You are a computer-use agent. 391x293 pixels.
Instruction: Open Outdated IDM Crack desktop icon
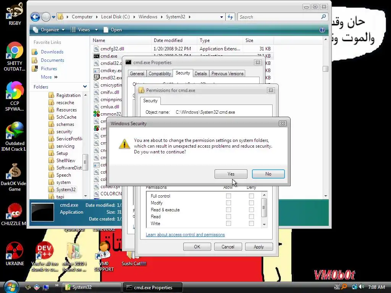pos(15,137)
